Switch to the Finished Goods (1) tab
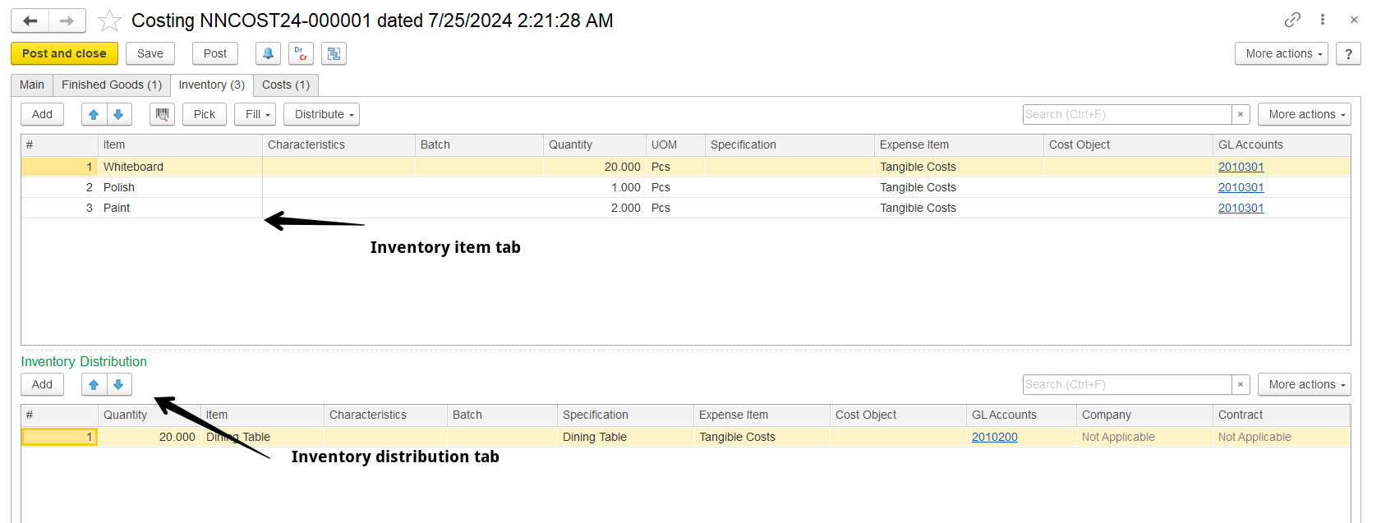 (112, 85)
